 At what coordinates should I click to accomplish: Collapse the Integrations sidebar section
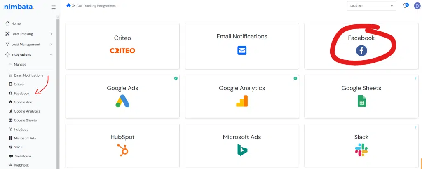[x=28, y=54]
